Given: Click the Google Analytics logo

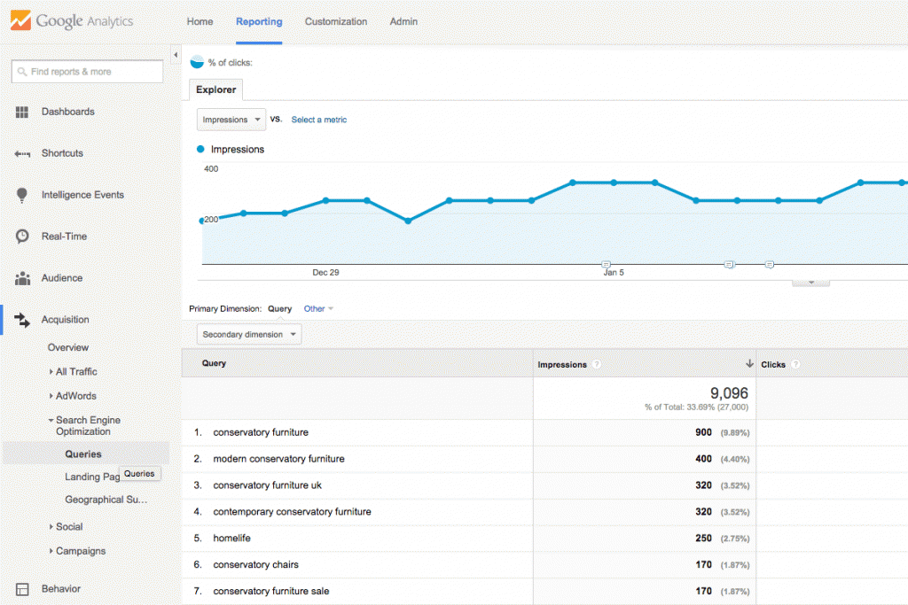Looking at the screenshot, I should pos(72,21).
